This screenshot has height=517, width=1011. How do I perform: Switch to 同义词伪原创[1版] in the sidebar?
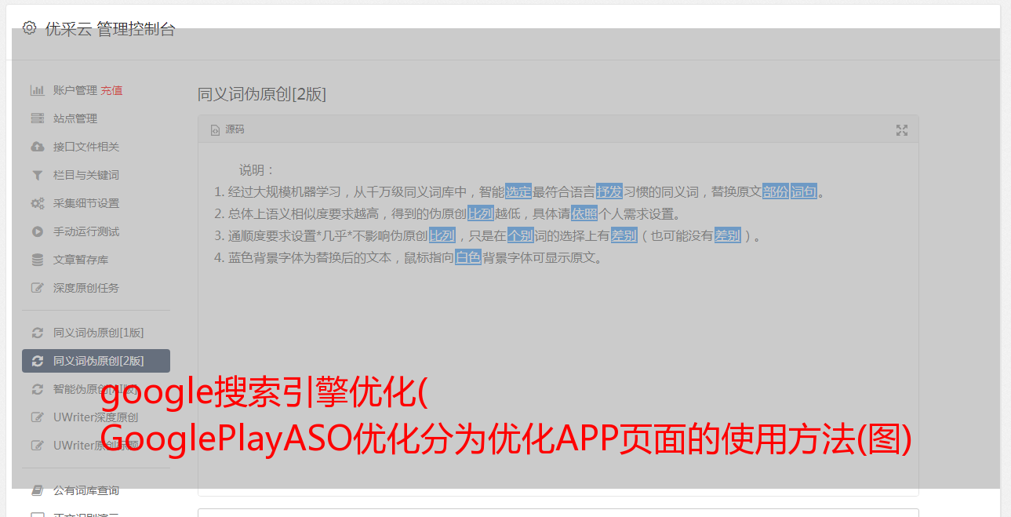coord(98,333)
